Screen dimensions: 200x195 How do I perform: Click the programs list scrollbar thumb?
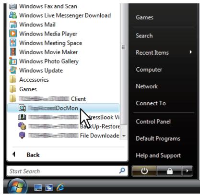point(124,64)
